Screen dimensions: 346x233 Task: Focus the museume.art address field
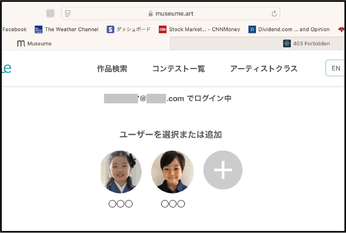pyautogui.click(x=170, y=13)
